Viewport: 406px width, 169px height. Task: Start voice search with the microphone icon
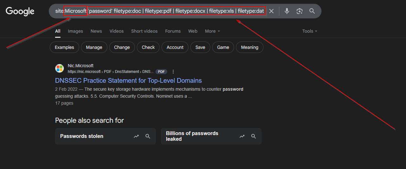[x=287, y=11]
